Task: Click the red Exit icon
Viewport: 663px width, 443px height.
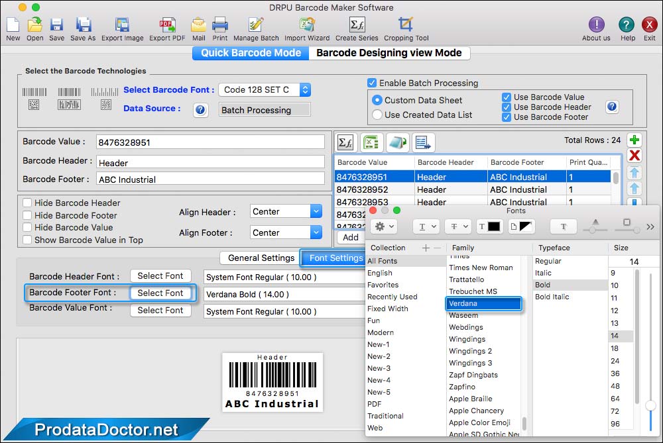Action: coord(649,25)
